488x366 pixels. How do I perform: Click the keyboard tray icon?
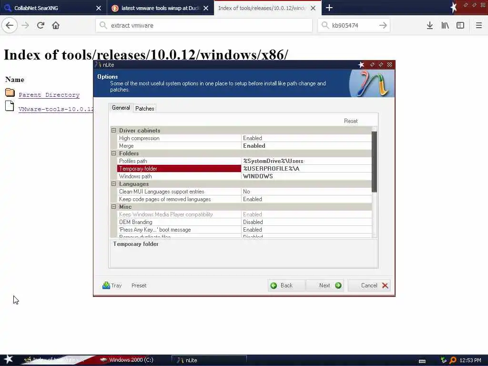point(422,361)
